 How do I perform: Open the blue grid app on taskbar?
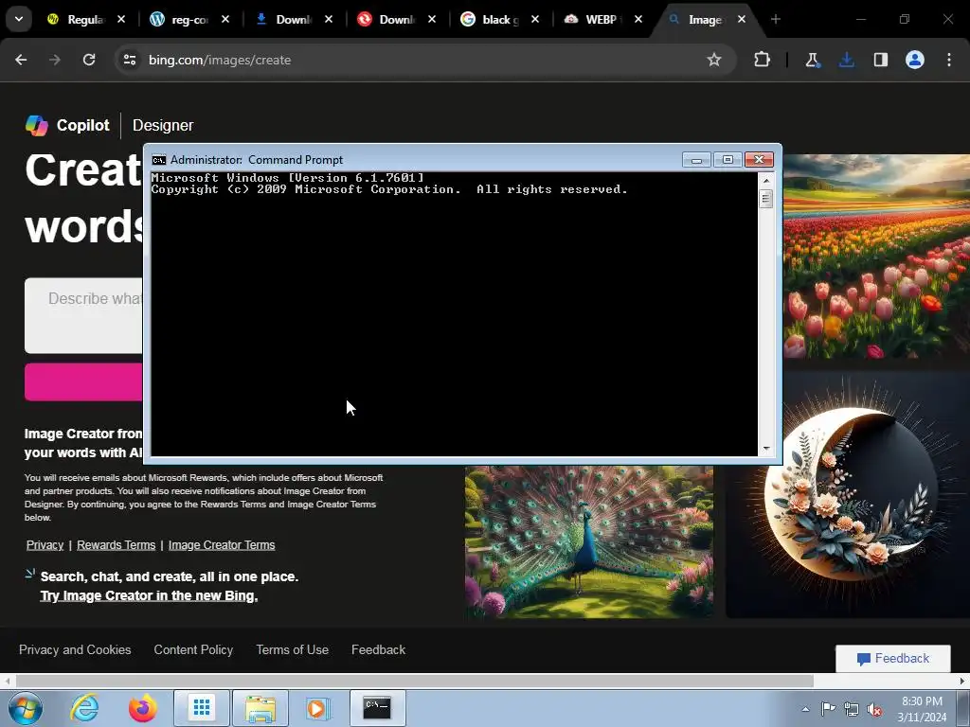coord(202,708)
